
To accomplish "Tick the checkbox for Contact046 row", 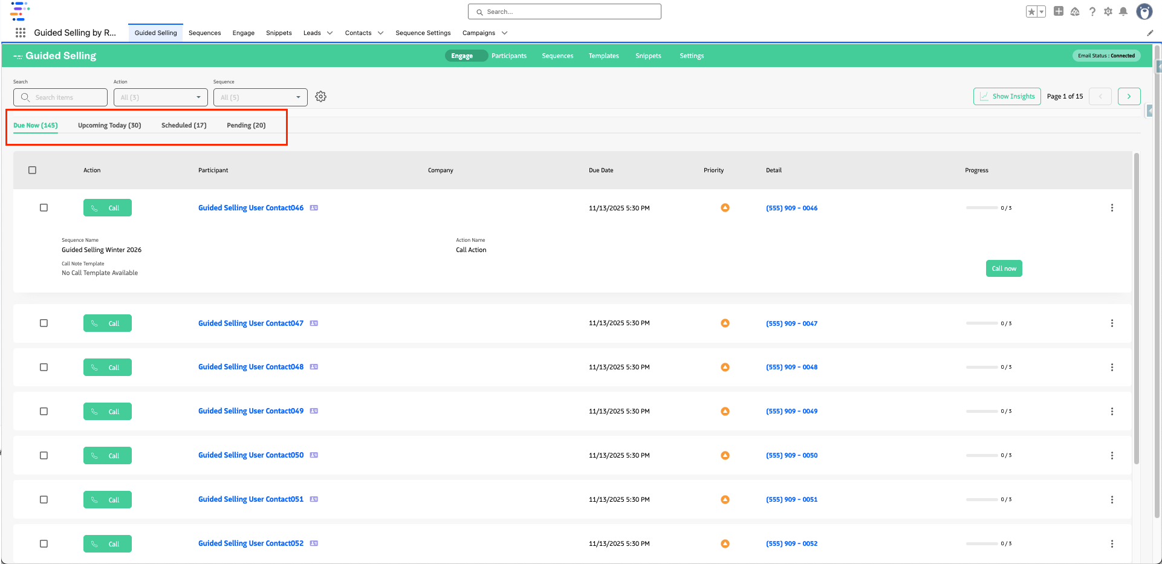I will [44, 208].
